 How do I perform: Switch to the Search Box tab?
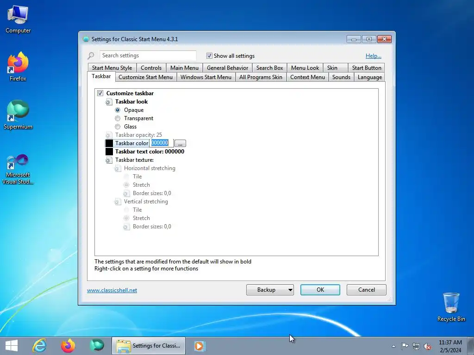point(270,68)
